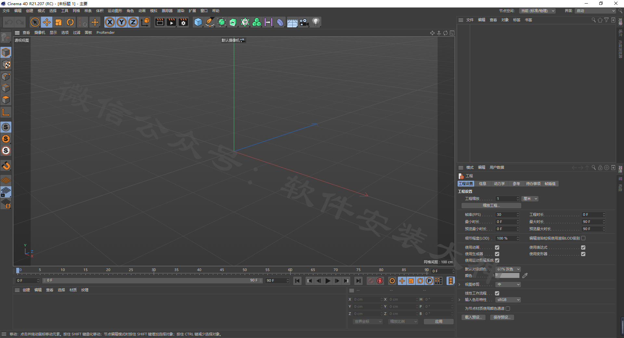
Task: Click the 应用 button in coordinates
Action: point(439,321)
